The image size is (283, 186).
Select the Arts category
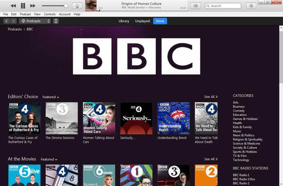(x=235, y=102)
